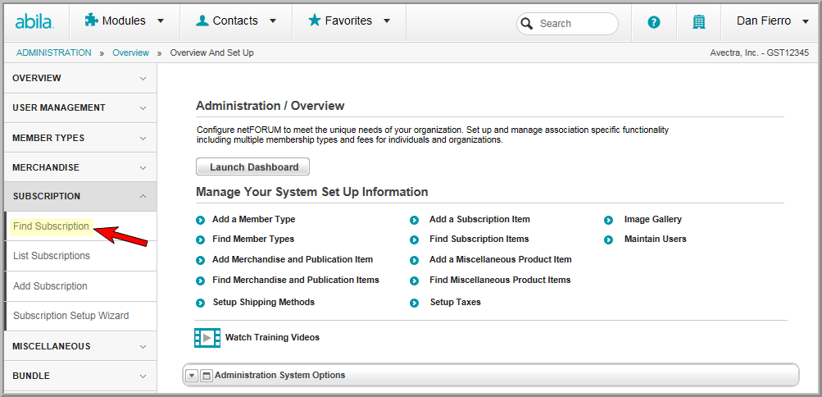Open the Dan Fierro user dropdown
822x397 pixels.
pyautogui.click(x=772, y=21)
